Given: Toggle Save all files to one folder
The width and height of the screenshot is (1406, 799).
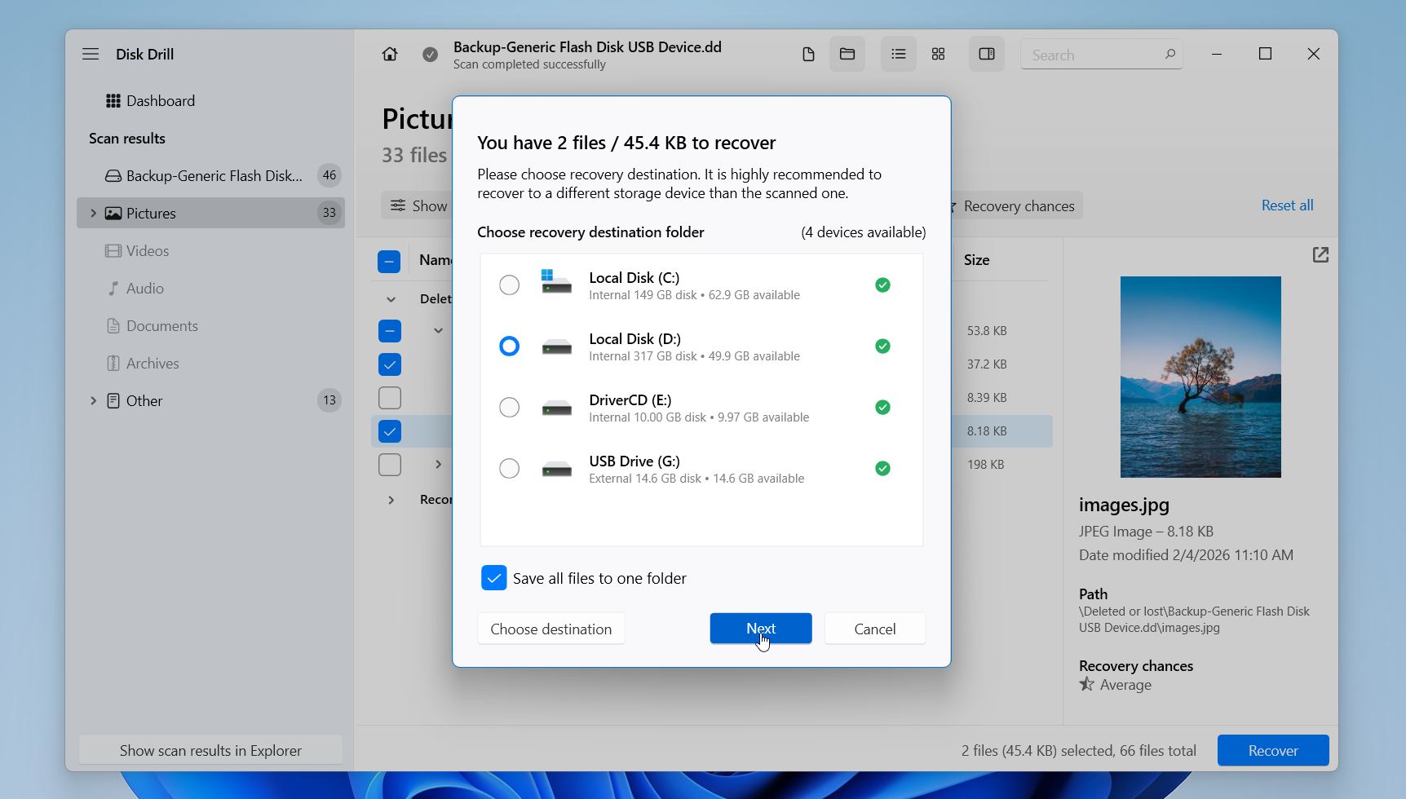Looking at the screenshot, I should (493, 577).
